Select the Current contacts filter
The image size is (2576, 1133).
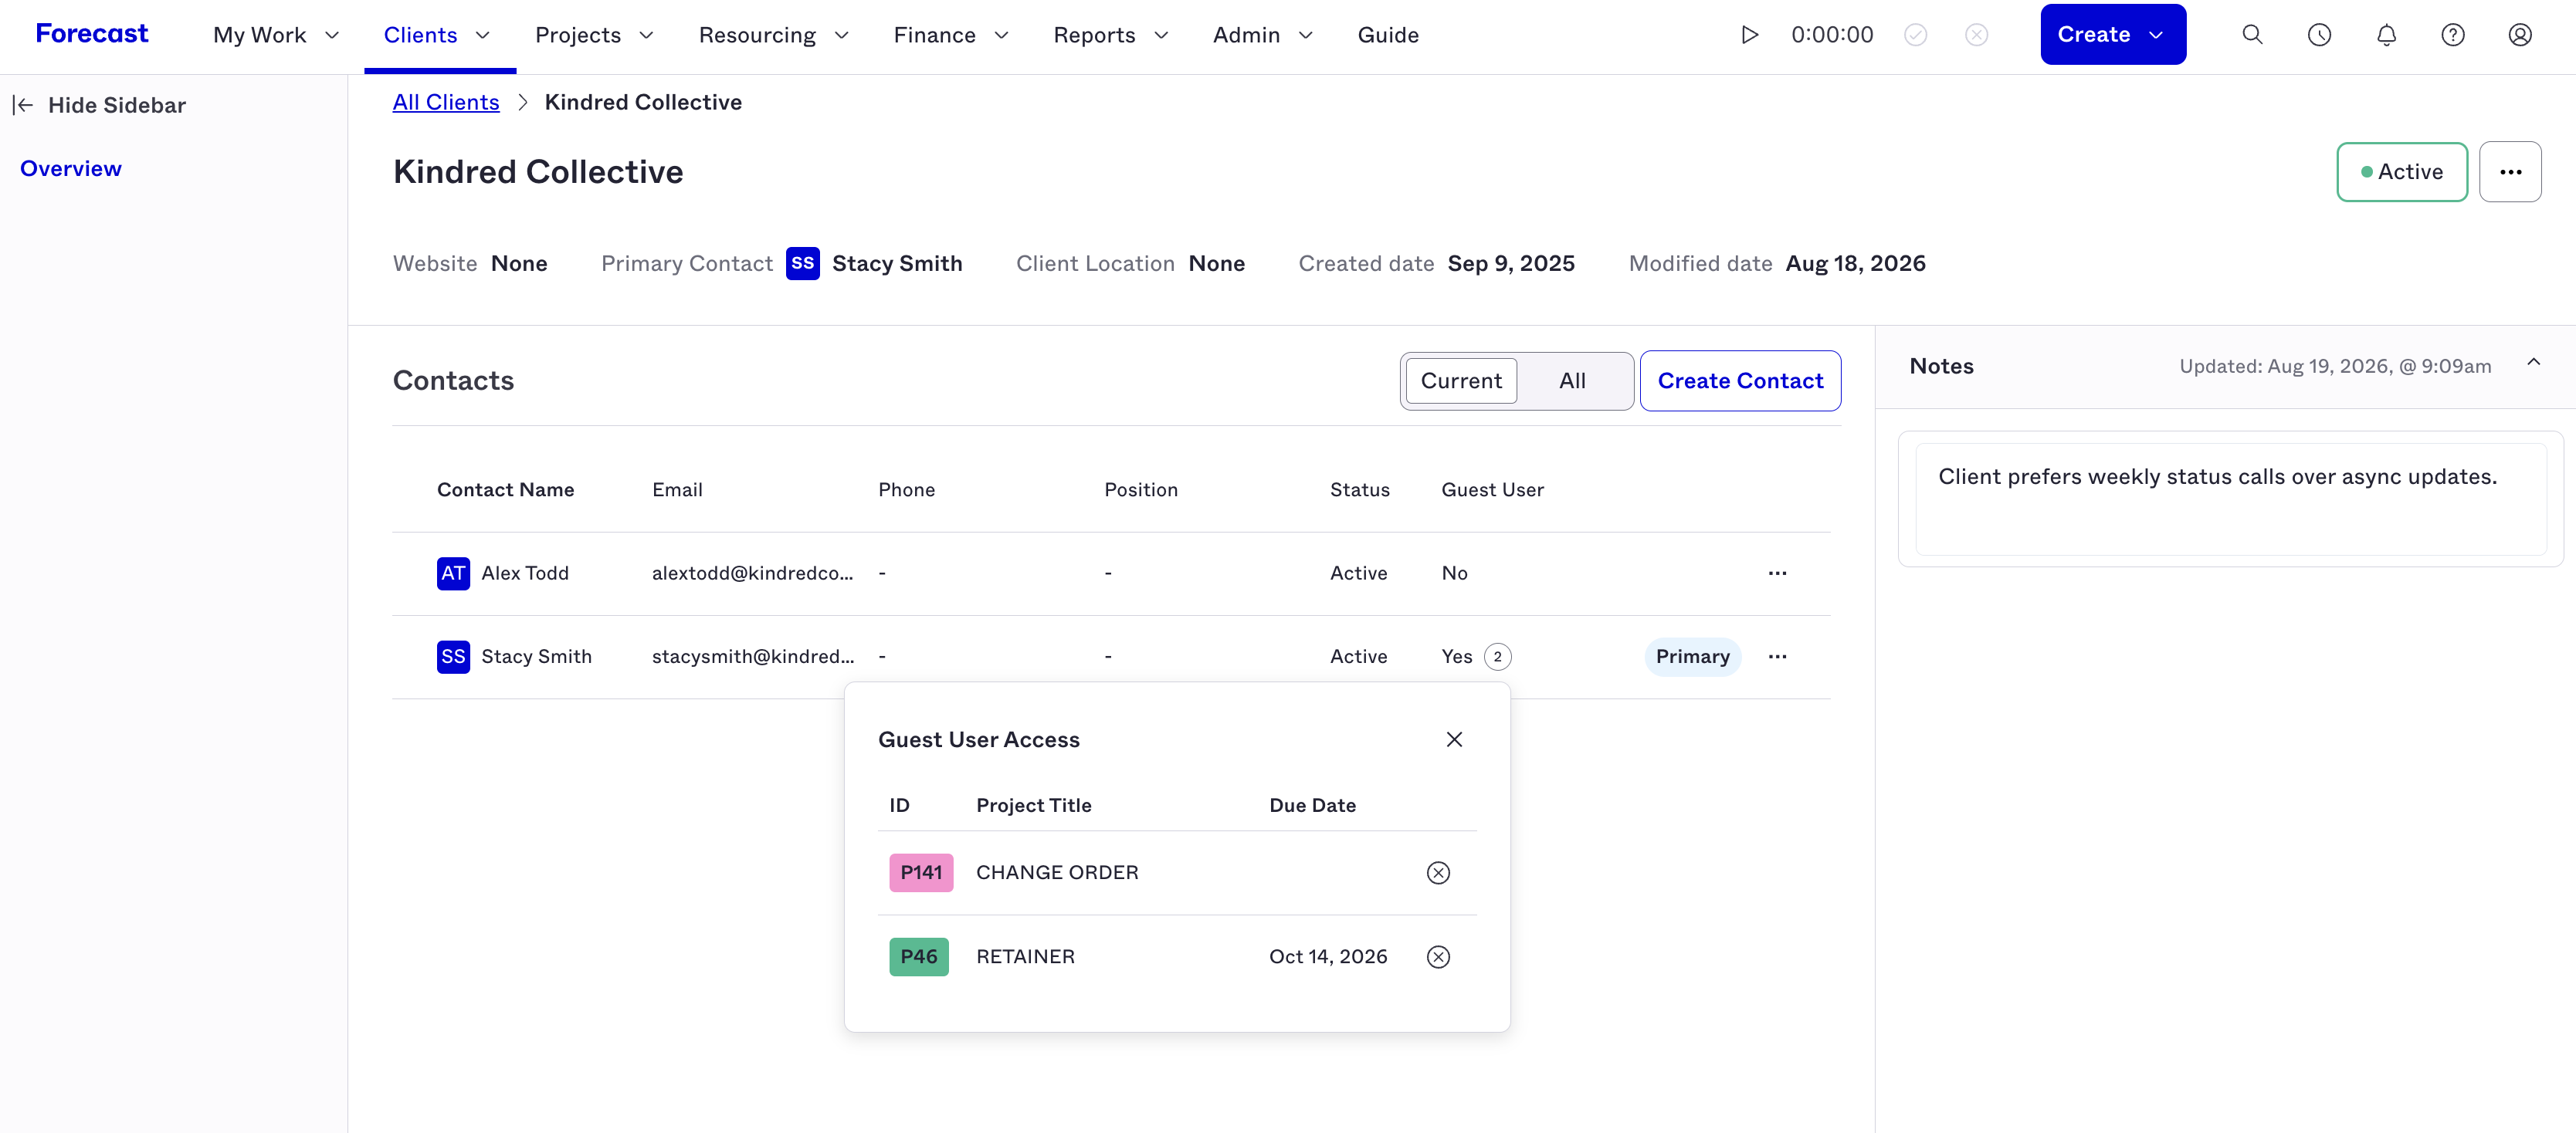1461,380
